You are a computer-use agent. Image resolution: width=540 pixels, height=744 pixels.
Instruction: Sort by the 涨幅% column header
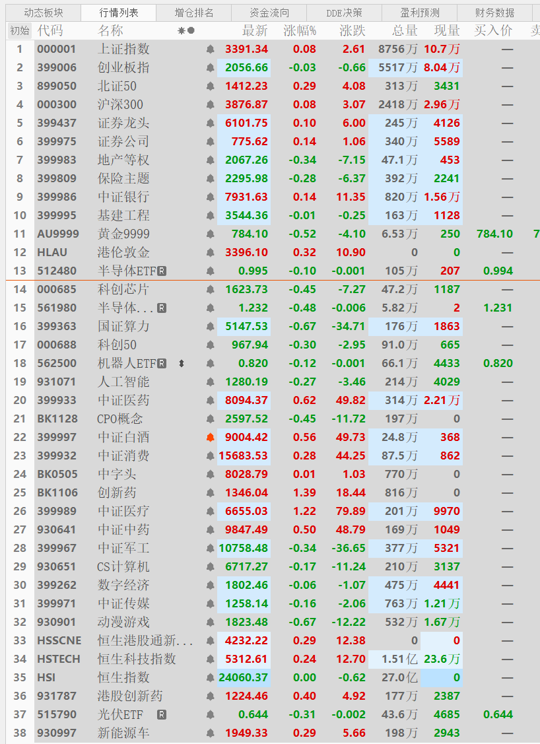coord(300,31)
